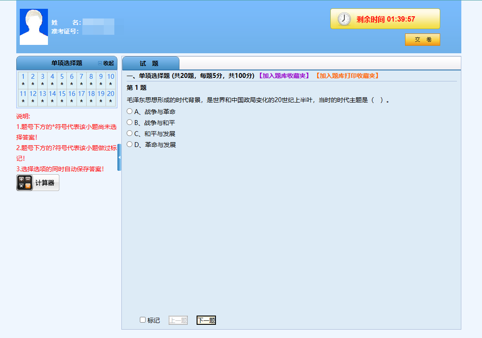
Task: Switch to the 试题 tab
Action: pos(150,64)
